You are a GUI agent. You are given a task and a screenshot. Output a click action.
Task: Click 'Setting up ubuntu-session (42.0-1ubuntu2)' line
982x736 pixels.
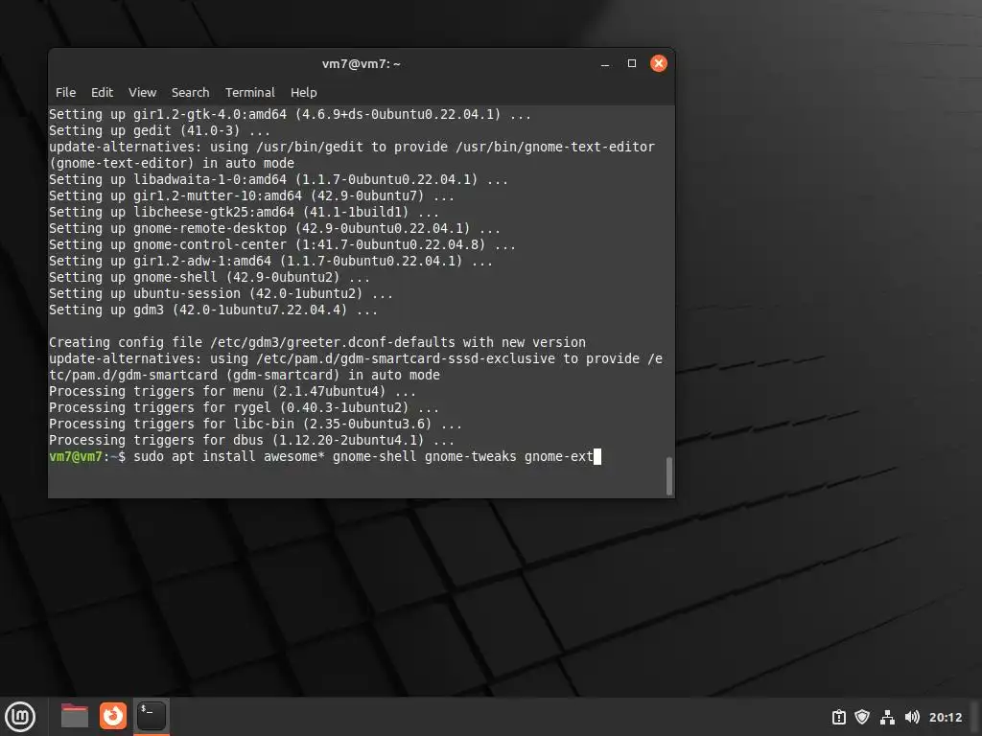coord(222,293)
